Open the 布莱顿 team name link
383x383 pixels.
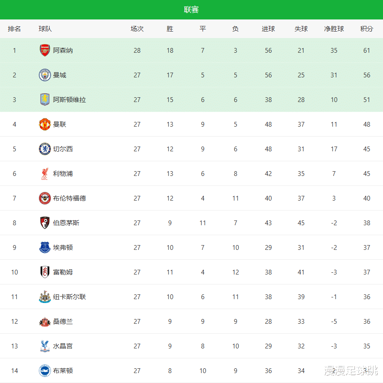pos(63,371)
